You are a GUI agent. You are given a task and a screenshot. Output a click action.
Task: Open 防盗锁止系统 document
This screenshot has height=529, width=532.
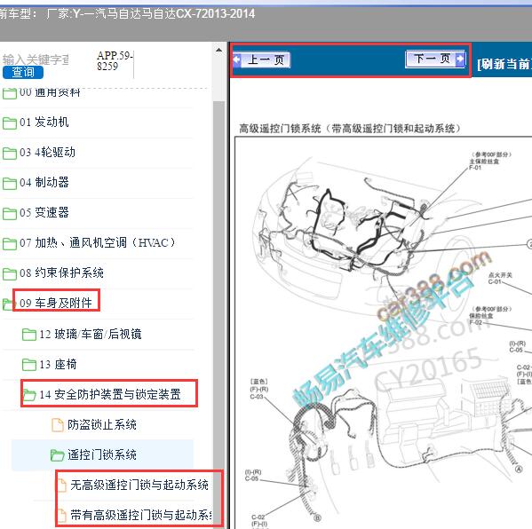tap(102, 424)
